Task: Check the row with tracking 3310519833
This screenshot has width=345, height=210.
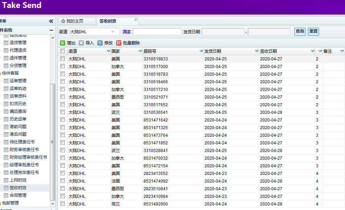Action: [x=62, y=59]
